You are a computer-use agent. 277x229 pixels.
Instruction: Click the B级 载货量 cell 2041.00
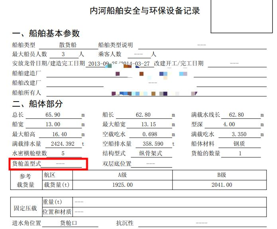(x=224, y=185)
